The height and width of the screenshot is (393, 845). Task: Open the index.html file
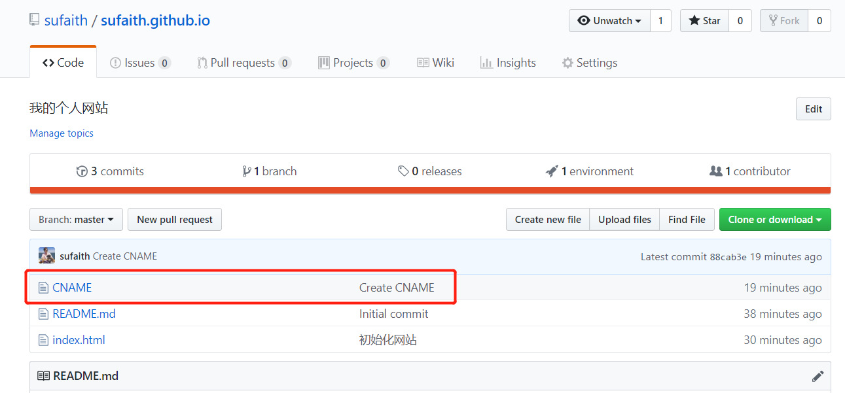(x=79, y=340)
